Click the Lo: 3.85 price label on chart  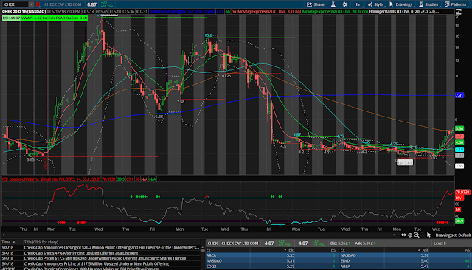405,162
